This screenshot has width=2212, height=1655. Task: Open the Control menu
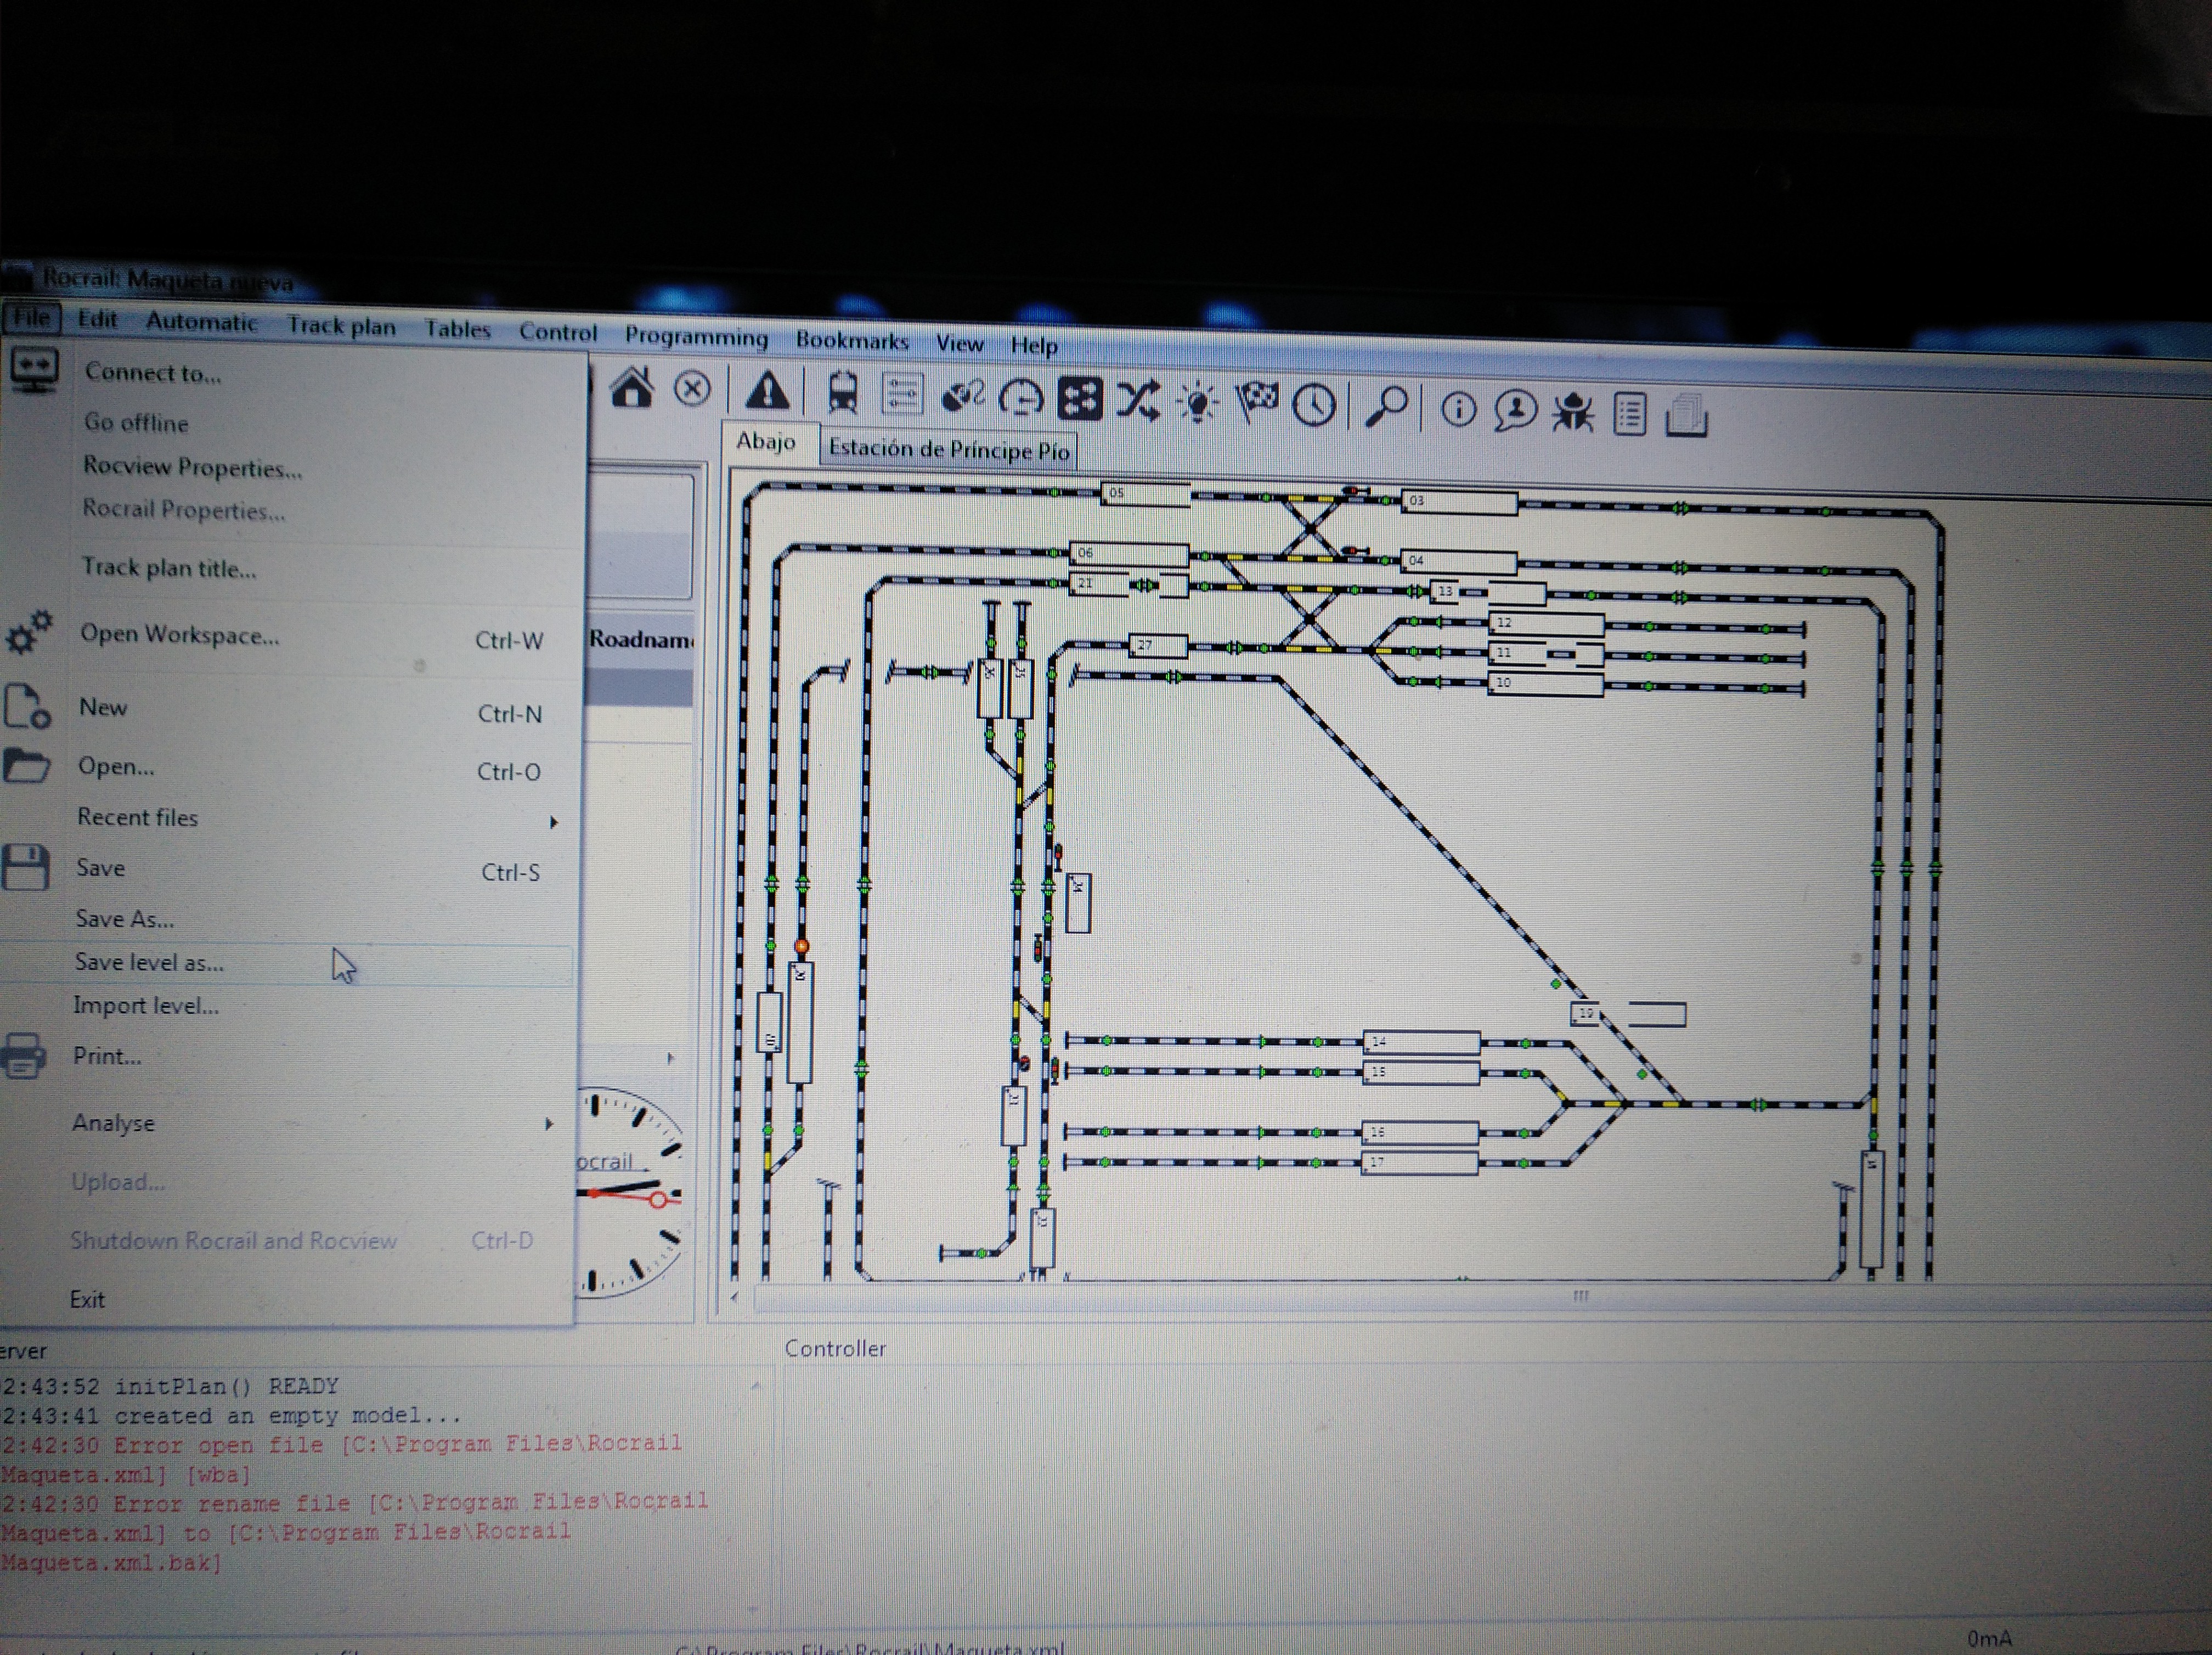coord(557,332)
